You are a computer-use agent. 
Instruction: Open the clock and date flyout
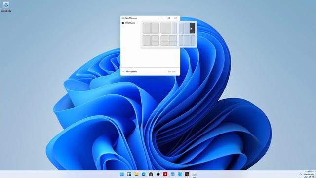309,174
